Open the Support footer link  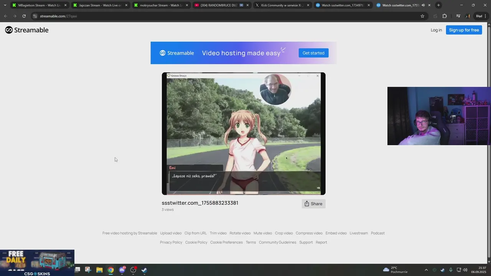306,242
